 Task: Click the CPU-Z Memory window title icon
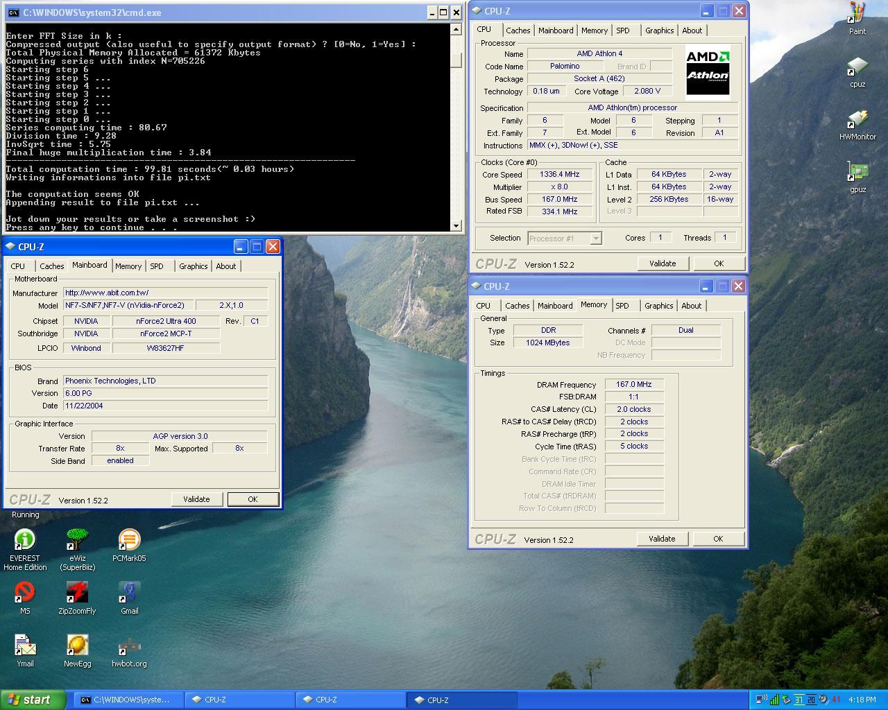tap(476, 286)
